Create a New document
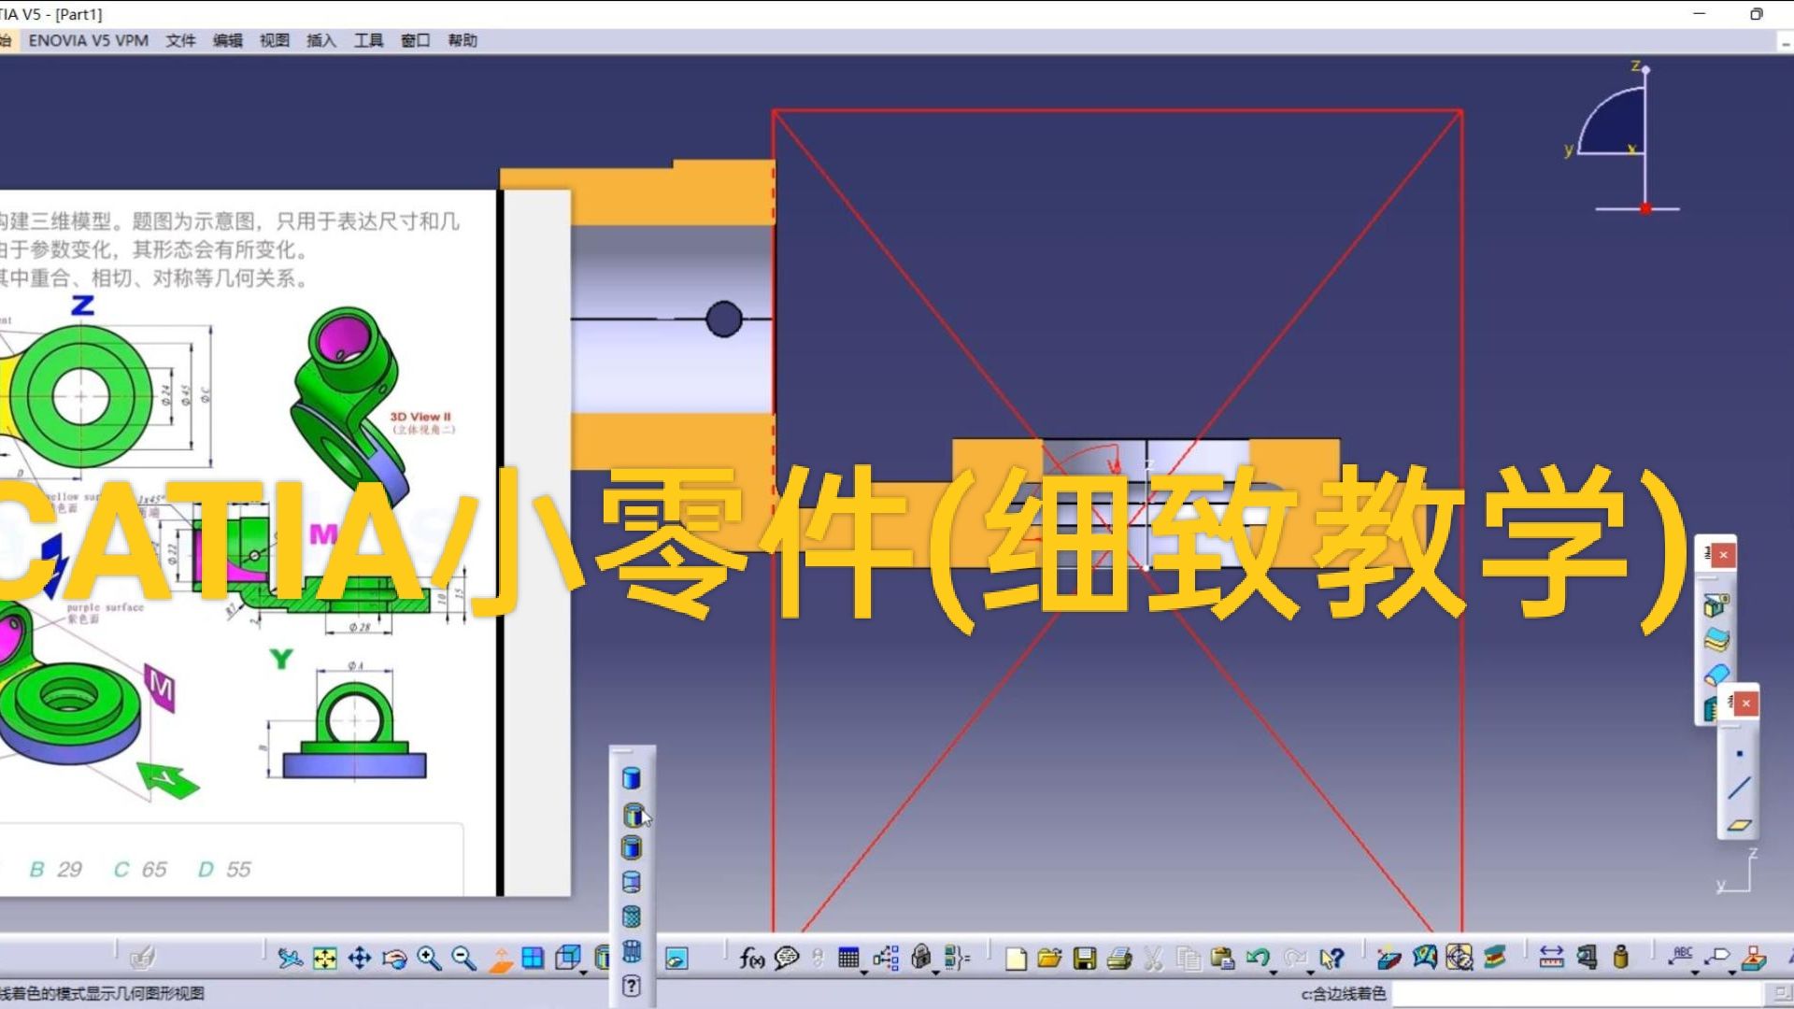This screenshot has height=1009, width=1794. click(1016, 958)
